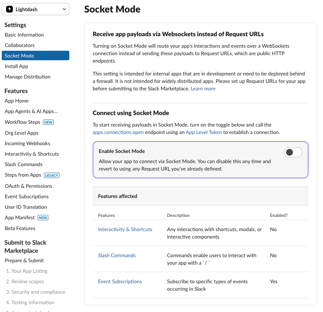The width and height of the screenshot is (323, 312).
Task: Select Incoming Webhooks in the sidebar
Action: point(27,143)
